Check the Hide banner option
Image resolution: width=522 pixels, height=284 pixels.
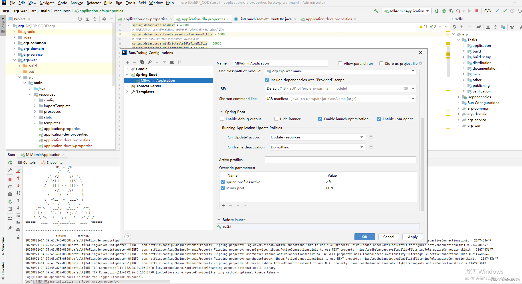(x=276, y=119)
